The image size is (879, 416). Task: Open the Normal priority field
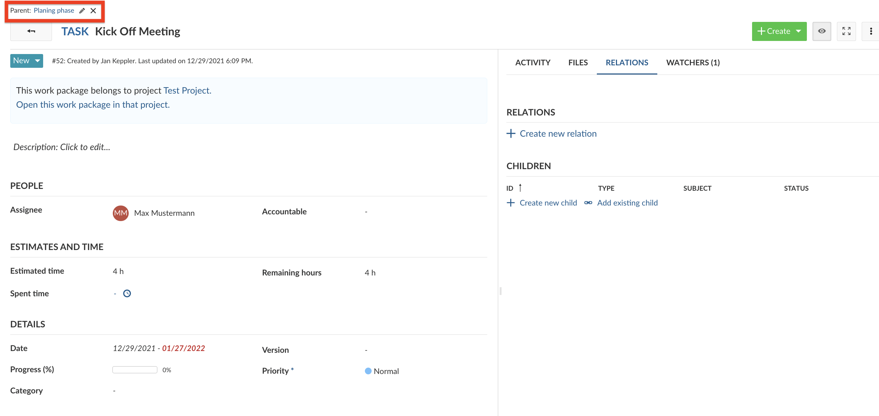tap(382, 371)
